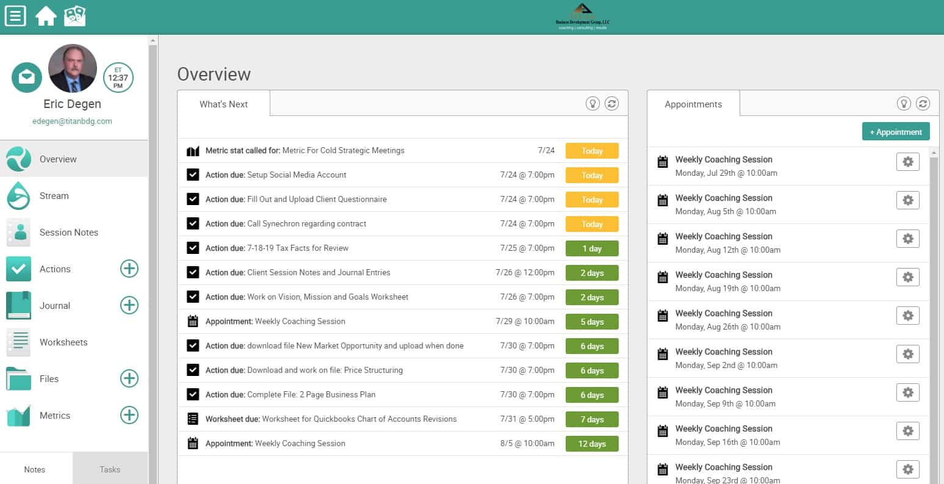Open settings gear for Aug 5th session
Image resolution: width=944 pixels, height=484 pixels.
(x=908, y=200)
